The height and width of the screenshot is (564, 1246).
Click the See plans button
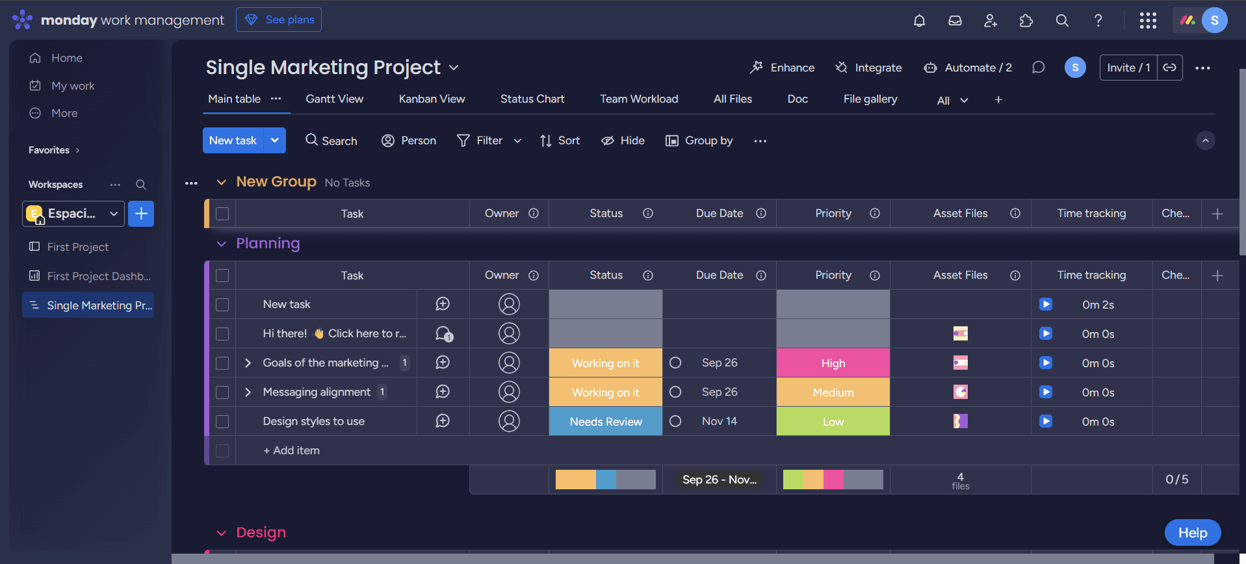[279, 19]
